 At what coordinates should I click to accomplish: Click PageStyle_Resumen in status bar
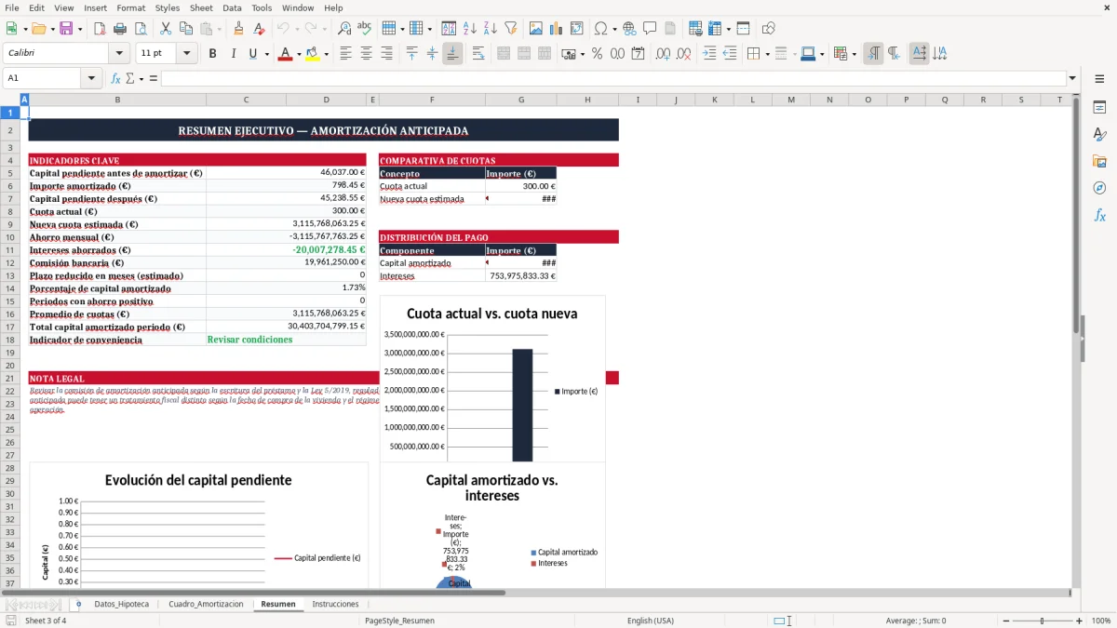pos(399,621)
